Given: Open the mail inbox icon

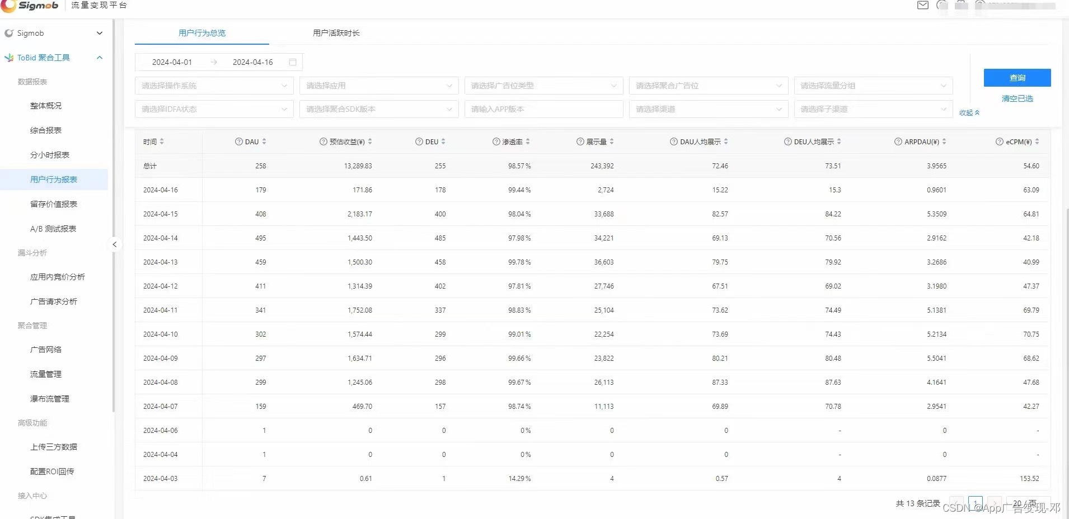Looking at the screenshot, I should [923, 5].
